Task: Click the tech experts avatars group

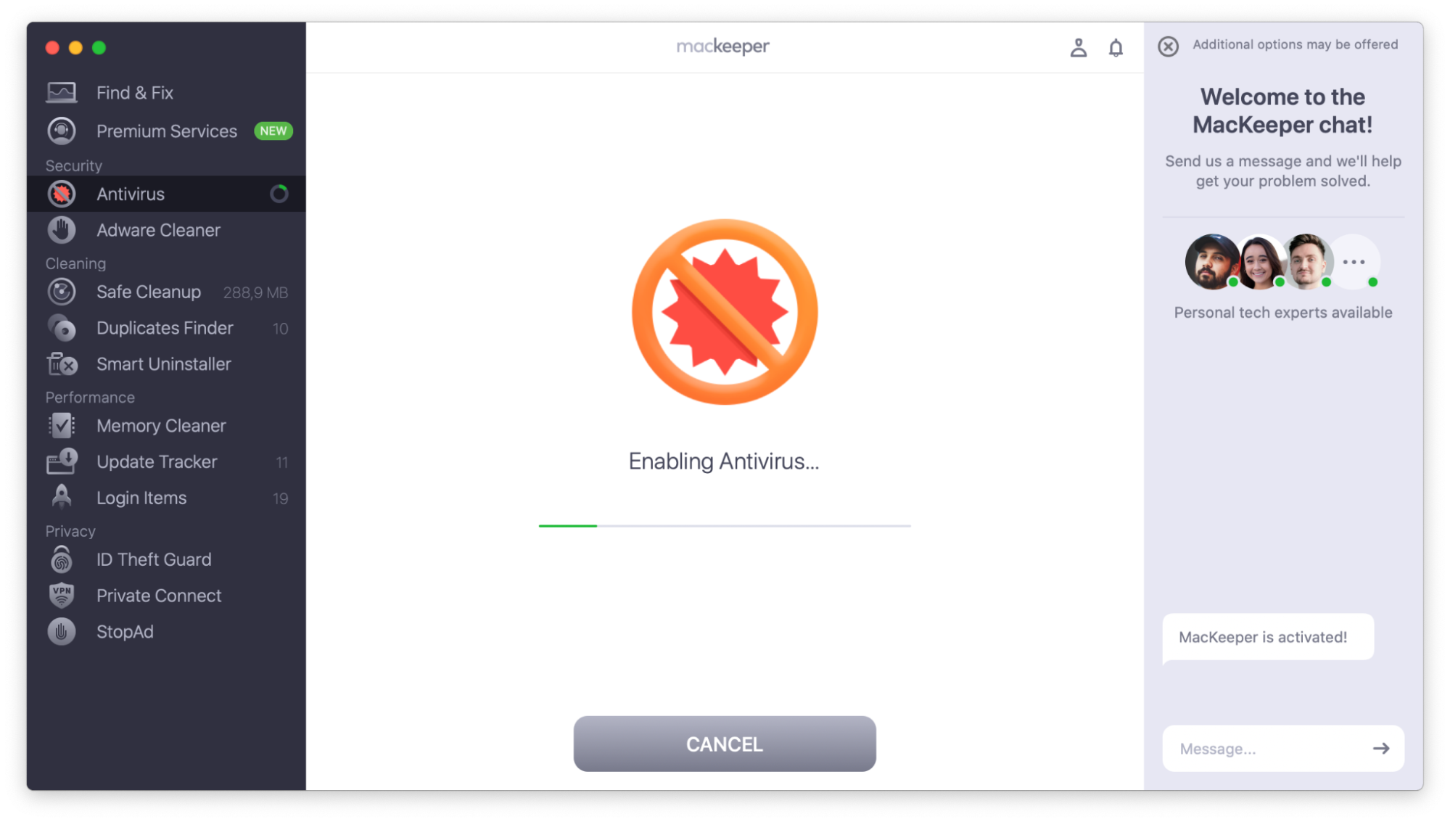Action: tap(1282, 262)
